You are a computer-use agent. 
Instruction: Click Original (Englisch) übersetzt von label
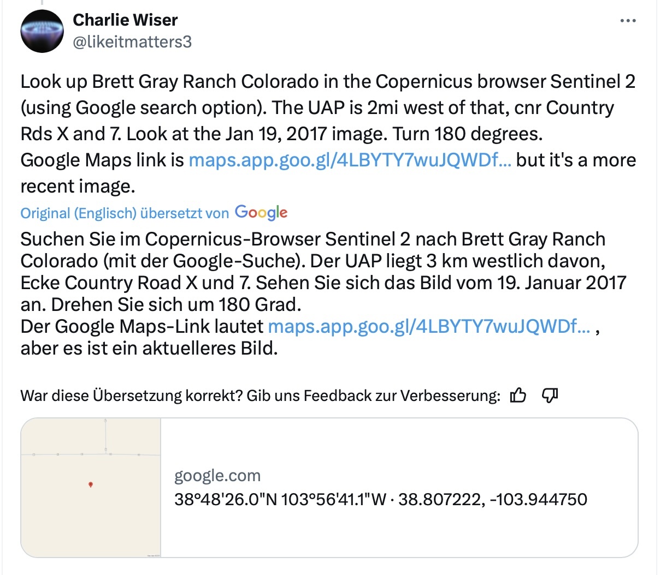125,213
